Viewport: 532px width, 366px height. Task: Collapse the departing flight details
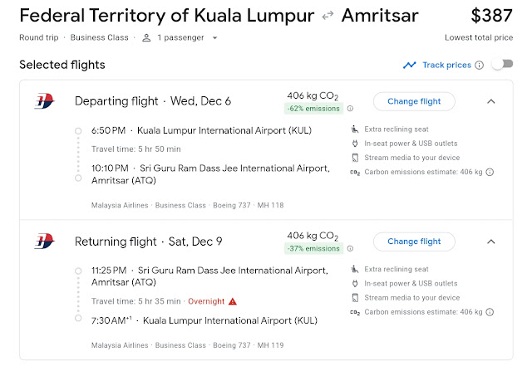point(490,101)
